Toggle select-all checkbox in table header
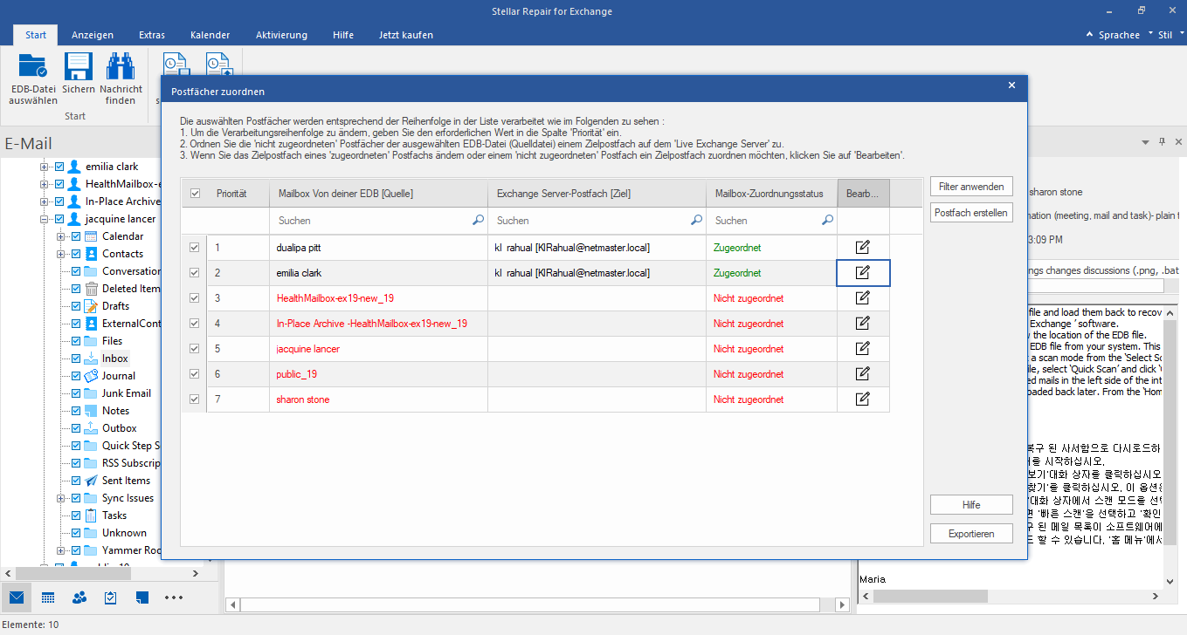Viewport: 1187px width, 635px height. coord(195,194)
